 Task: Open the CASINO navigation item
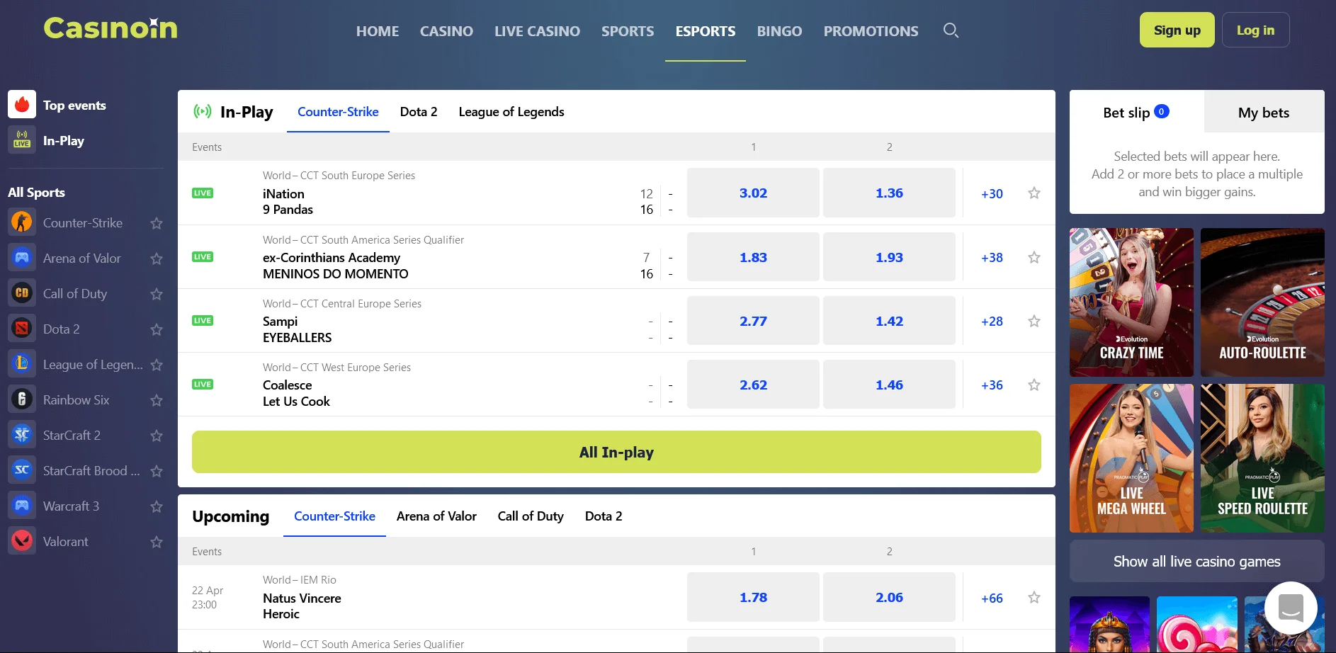tap(446, 31)
